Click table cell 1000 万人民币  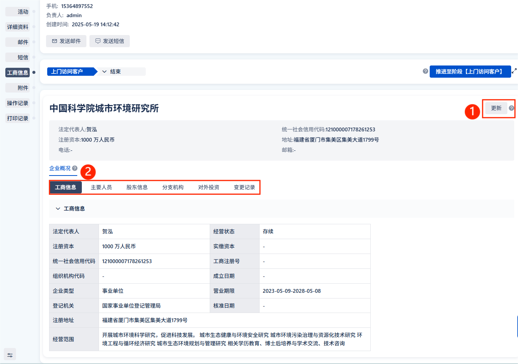pos(154,246)
